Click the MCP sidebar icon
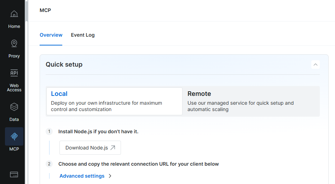 pyautogui.click(x=14, y=136)
